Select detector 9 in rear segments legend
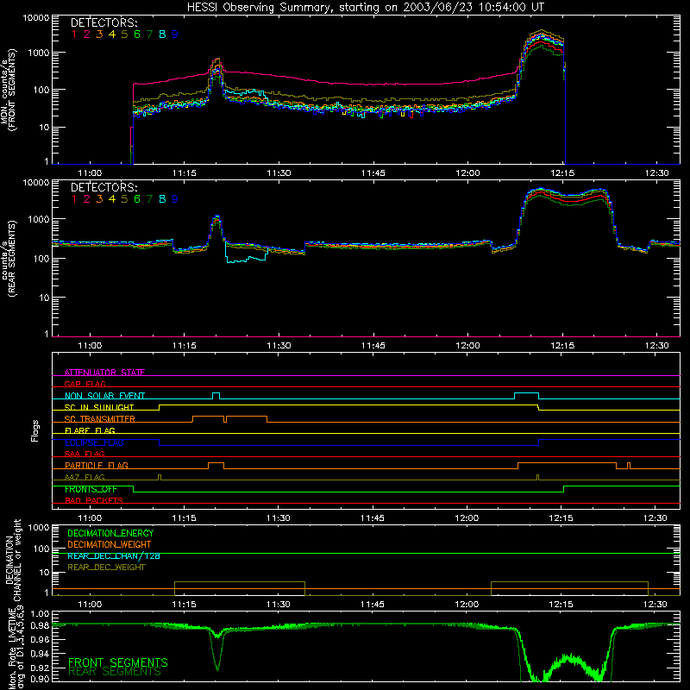Screen dimensions: 690x690 pyautogui.click(x=175, y=199)
